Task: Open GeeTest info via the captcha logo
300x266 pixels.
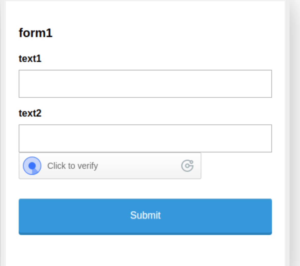Action: coord(187,166)
